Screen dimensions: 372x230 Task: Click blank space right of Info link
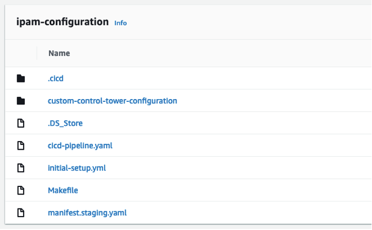(249, 23)
